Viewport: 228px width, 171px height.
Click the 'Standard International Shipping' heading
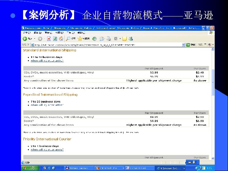point(50,50)
